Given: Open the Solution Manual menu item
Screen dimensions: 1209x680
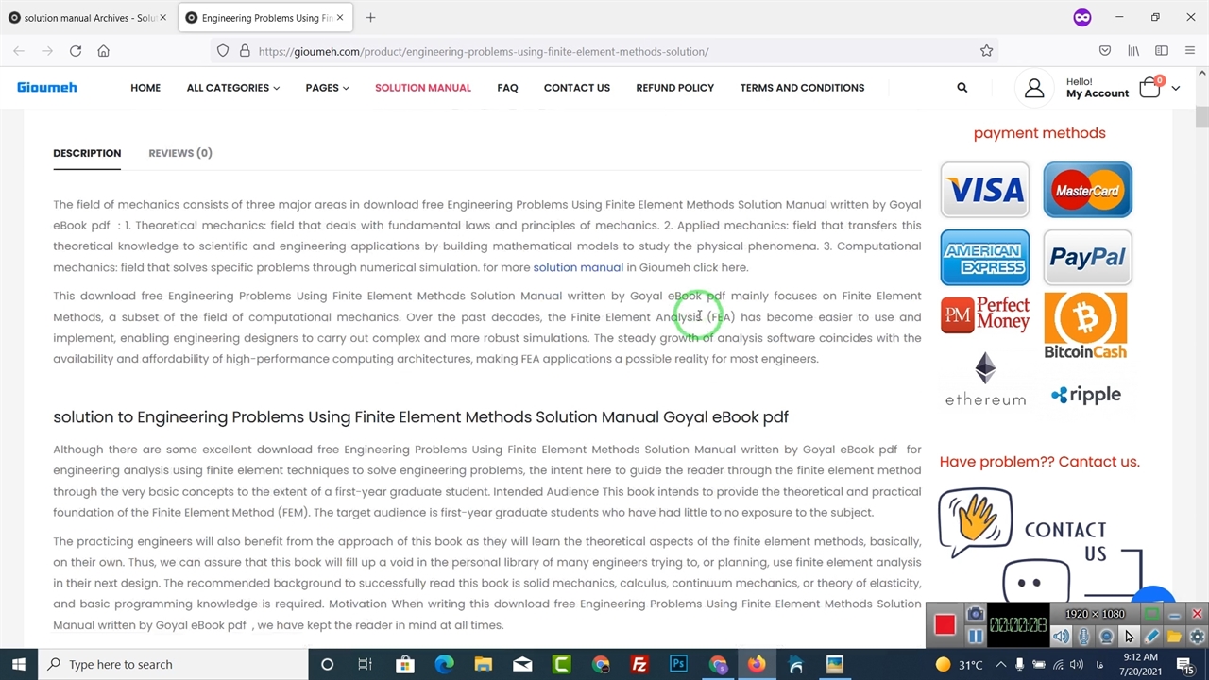Looking at the screenshot, I should [x=422, y=88].
